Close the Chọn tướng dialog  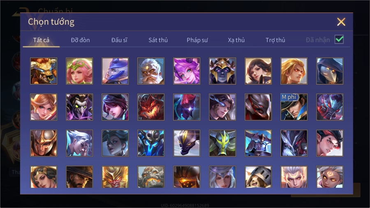341,22
